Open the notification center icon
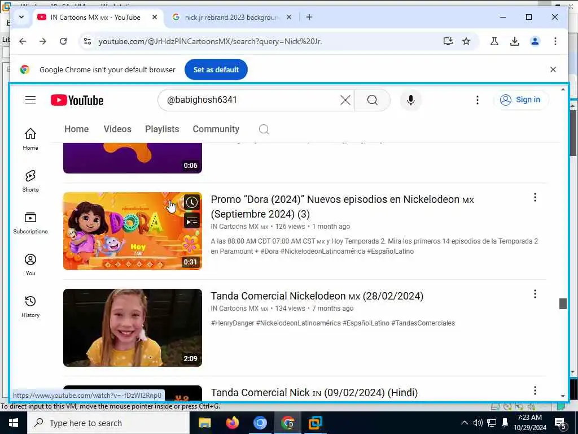Screen dimensions: 578x434 pos(561,423)
